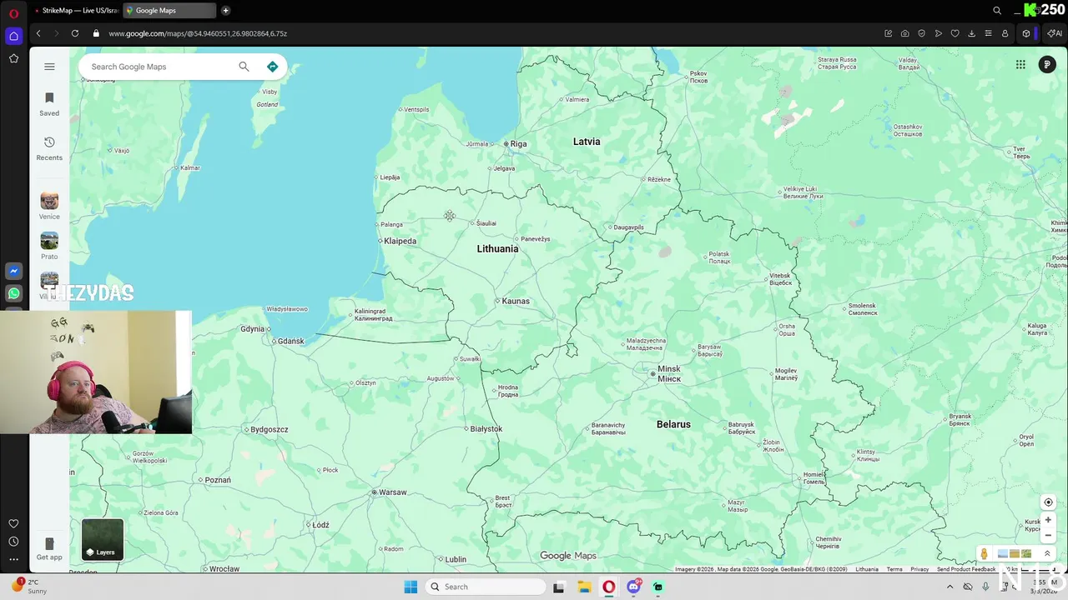
Task: Click the Klaipeda city label
Action: [x=400, y=241]
